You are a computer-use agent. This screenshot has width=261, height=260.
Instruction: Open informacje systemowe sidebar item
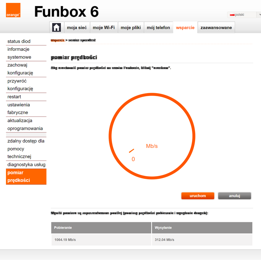click(26, 53)
